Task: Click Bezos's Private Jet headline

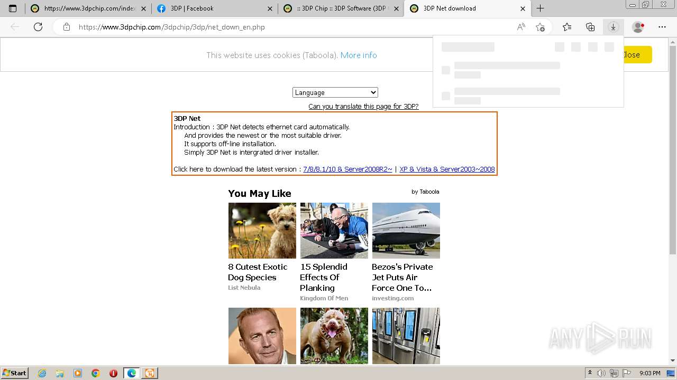Action: (x=402, y=277)
